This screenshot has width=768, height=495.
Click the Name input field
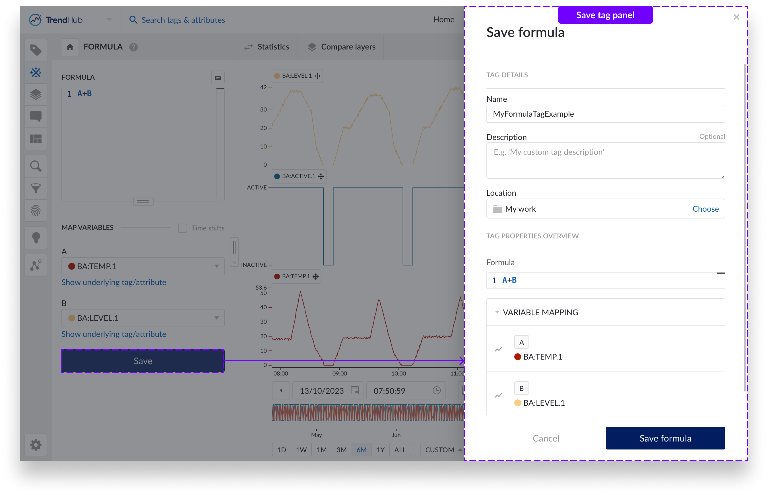click(x=605, y=114)
